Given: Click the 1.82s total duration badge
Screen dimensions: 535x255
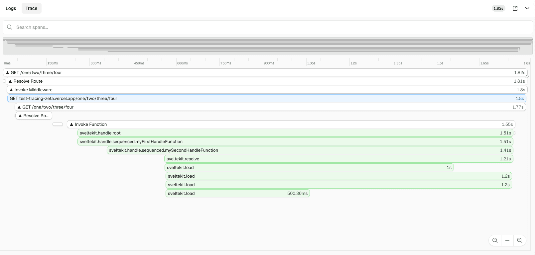Looking at the screenshot, I should click(x=498, y=8).
